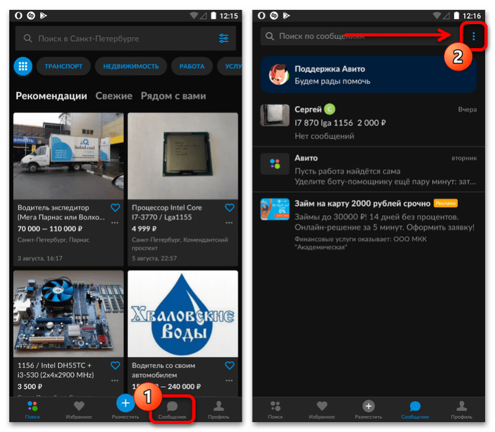Switch to Рядом с вами tab
The width and height of the screenshot is (495, 432).
pos(173,96)
